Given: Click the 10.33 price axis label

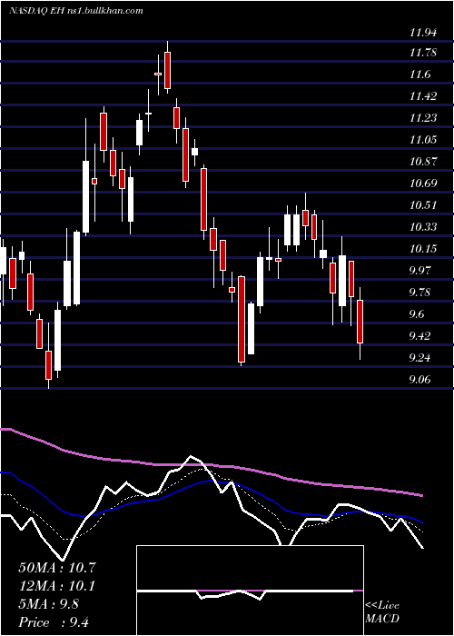Looking at the screenshot, I should point(423,227).
